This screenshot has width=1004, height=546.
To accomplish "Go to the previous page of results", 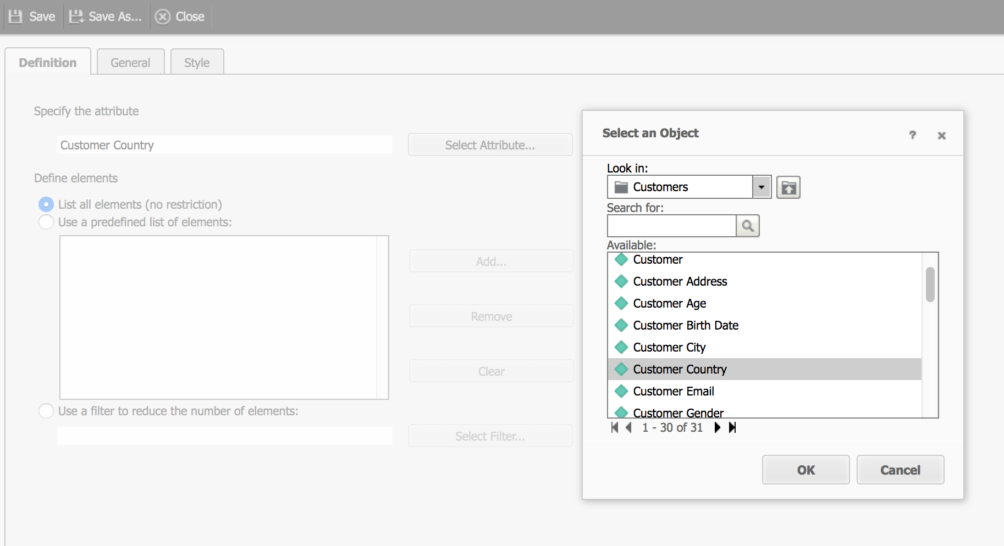I will (x=628, y=427).
